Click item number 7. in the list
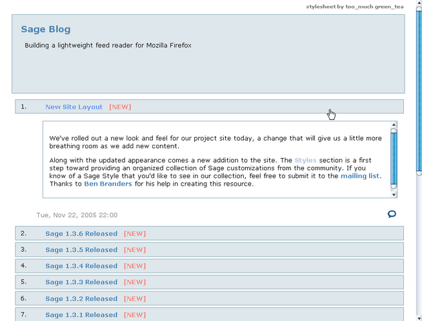The height and width of the screenshot is (321, 422). (x=23, y=314)
